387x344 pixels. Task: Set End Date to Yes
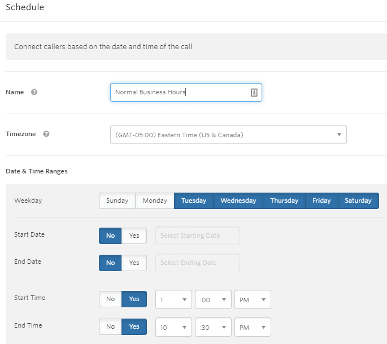click(134, 263)
